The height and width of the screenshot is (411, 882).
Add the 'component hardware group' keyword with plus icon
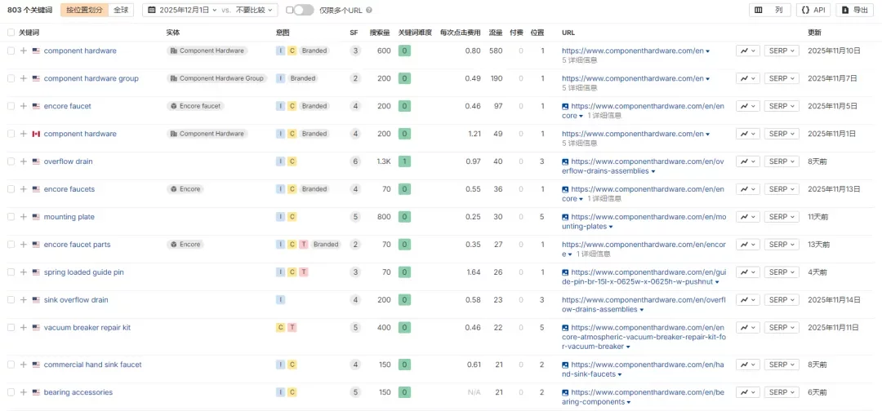[x=23, y=78]
